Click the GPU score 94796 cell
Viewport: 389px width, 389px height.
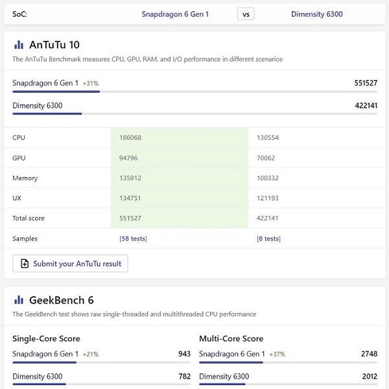130,158
